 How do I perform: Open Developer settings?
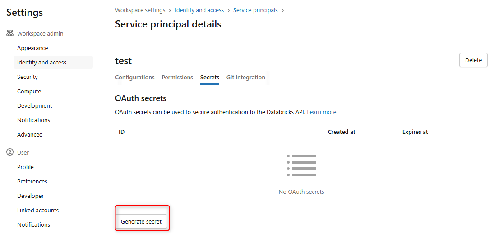(x=31, y=196)
